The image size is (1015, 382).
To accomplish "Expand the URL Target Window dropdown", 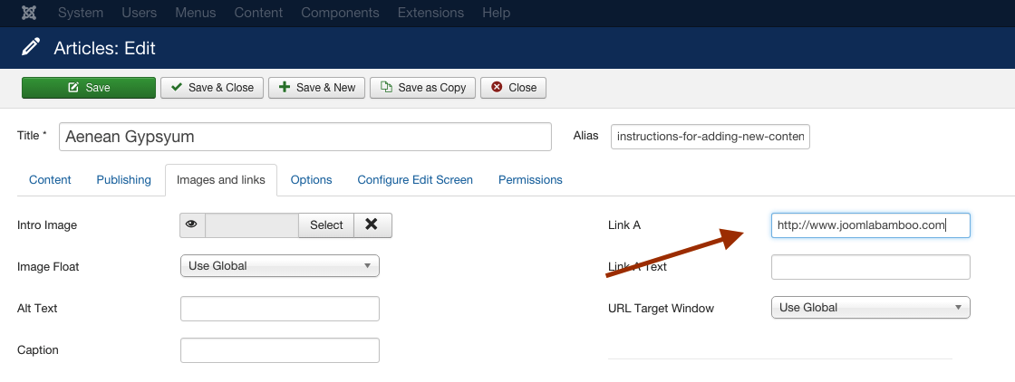I will (871, 308).
